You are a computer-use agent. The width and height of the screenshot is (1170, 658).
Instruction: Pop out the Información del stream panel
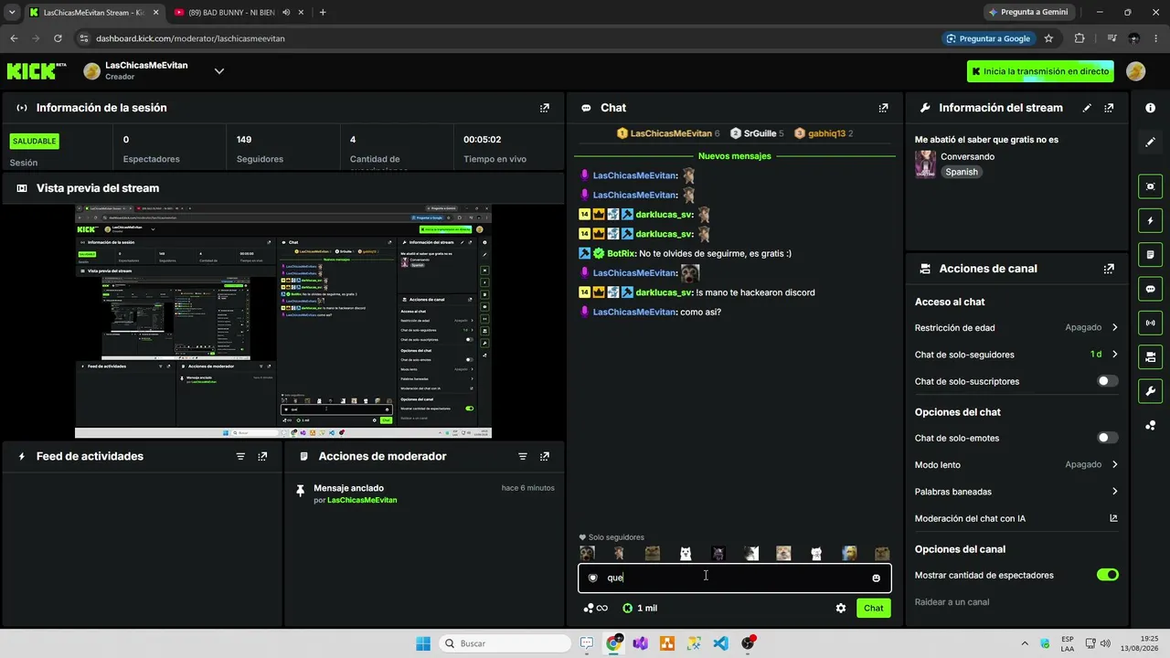click(x=1109, y=108)
